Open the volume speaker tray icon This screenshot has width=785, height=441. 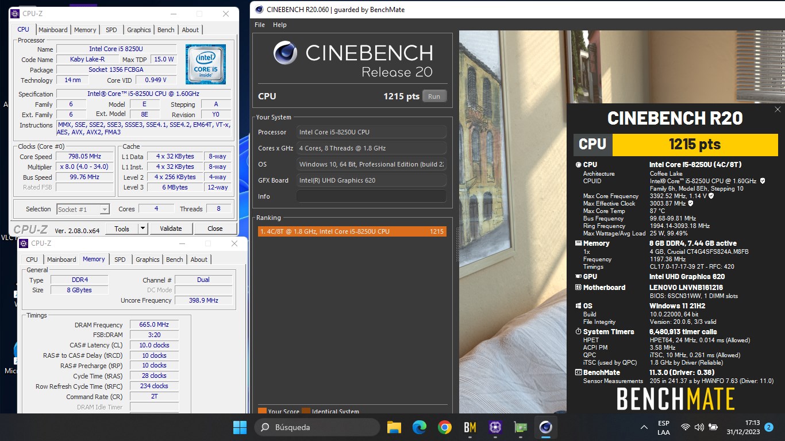[699, 427]
